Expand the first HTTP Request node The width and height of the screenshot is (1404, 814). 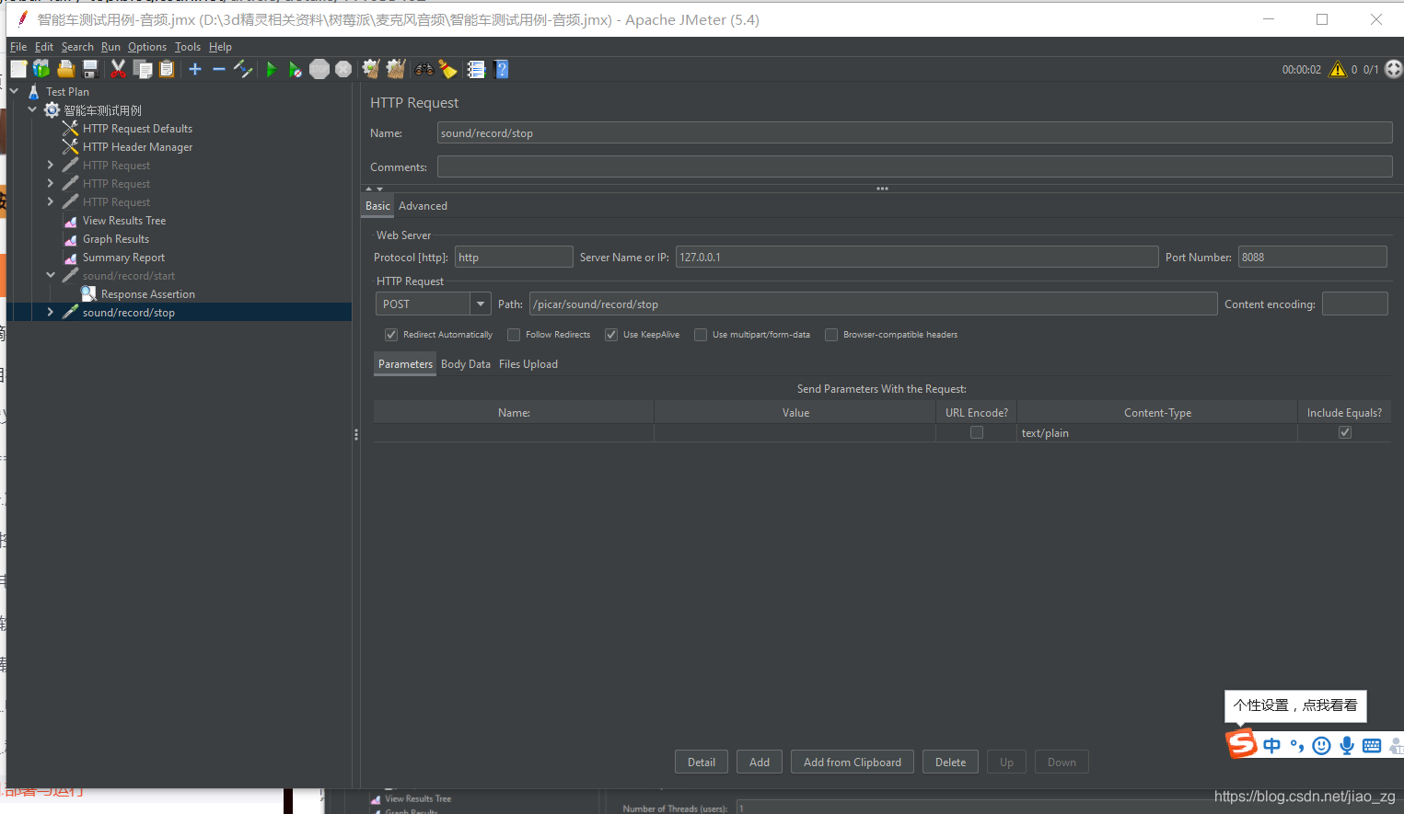tap(51, 165)
